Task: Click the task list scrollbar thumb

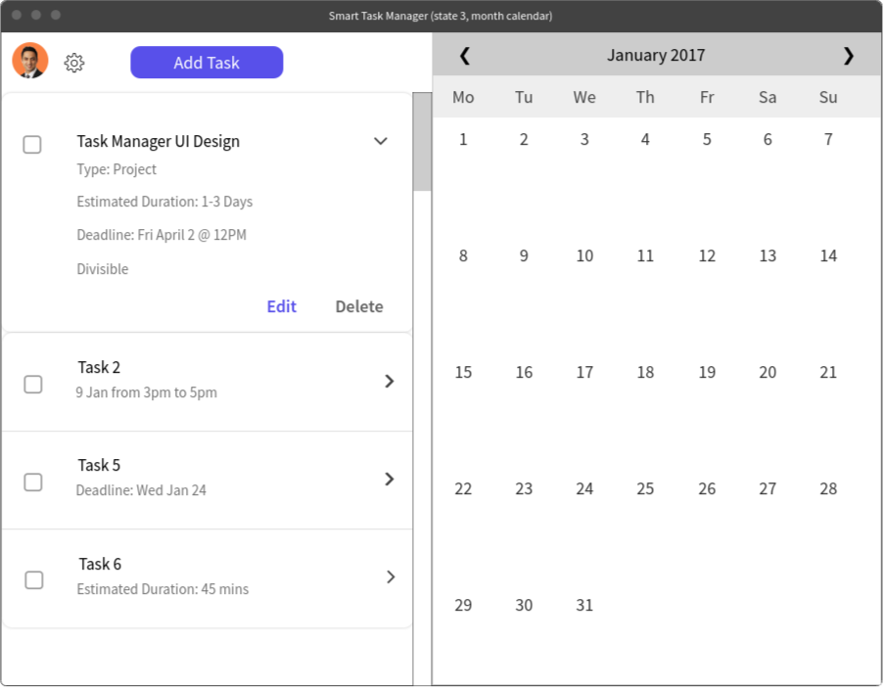Action: (x=422, y=142)
